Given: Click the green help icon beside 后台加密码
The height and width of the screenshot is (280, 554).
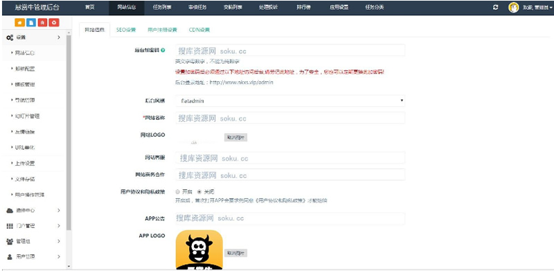Looking at the screenshot, I should tap(163, 51).
